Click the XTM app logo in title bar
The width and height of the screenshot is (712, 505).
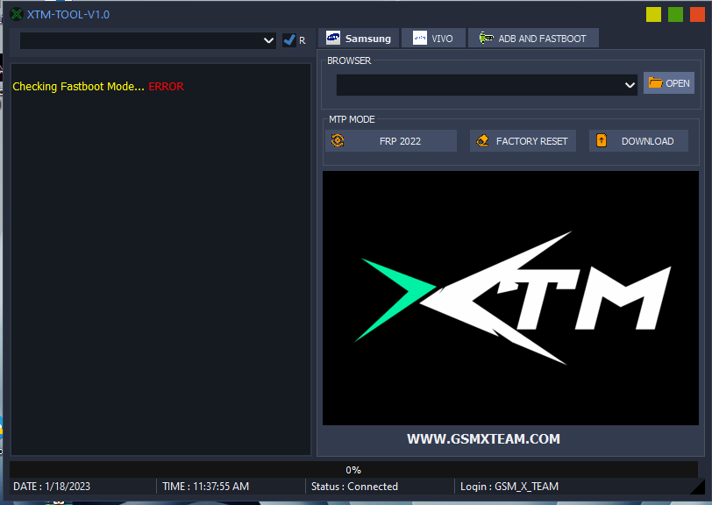pos(17,15)
